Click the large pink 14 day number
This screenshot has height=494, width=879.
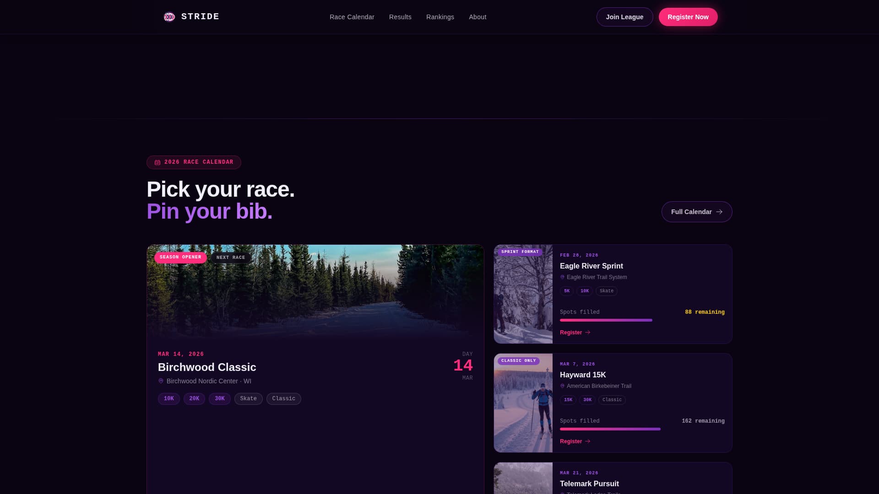tap(463, 366)
